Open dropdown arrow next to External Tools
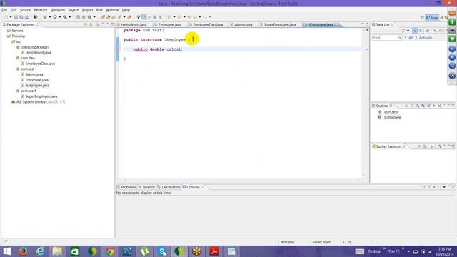457x257 pixels. tap(70, 17)
